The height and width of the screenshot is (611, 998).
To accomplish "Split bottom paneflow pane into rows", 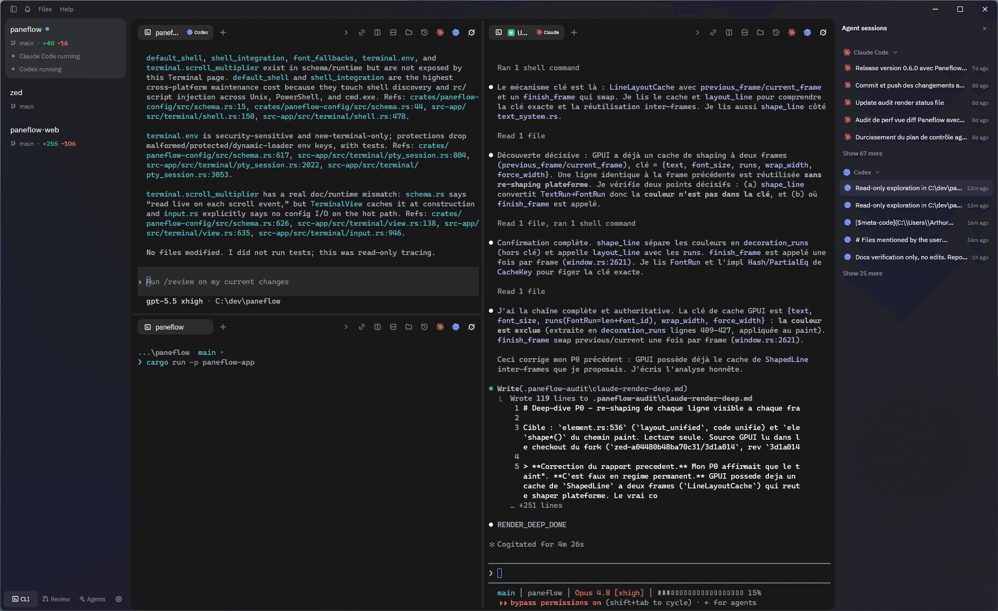I will (x=393, y=327).
